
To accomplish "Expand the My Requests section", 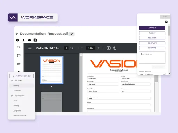I will coord(19,96).
